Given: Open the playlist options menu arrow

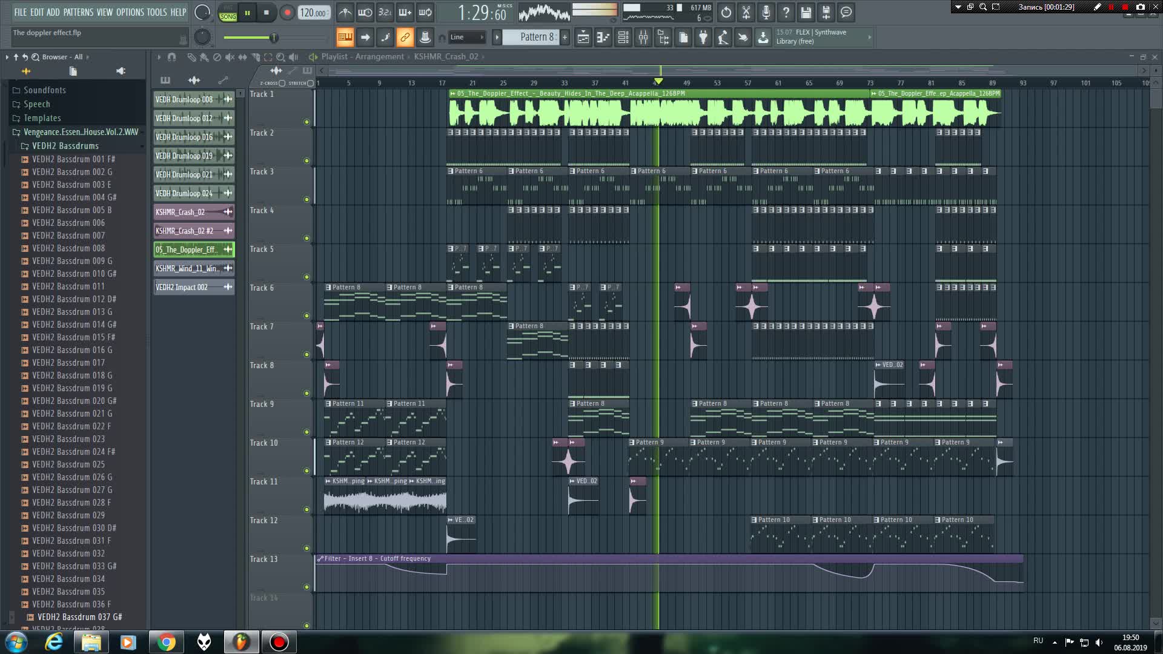Looking at the screenshot, I should pyautogui.click(x=159, y=57).
